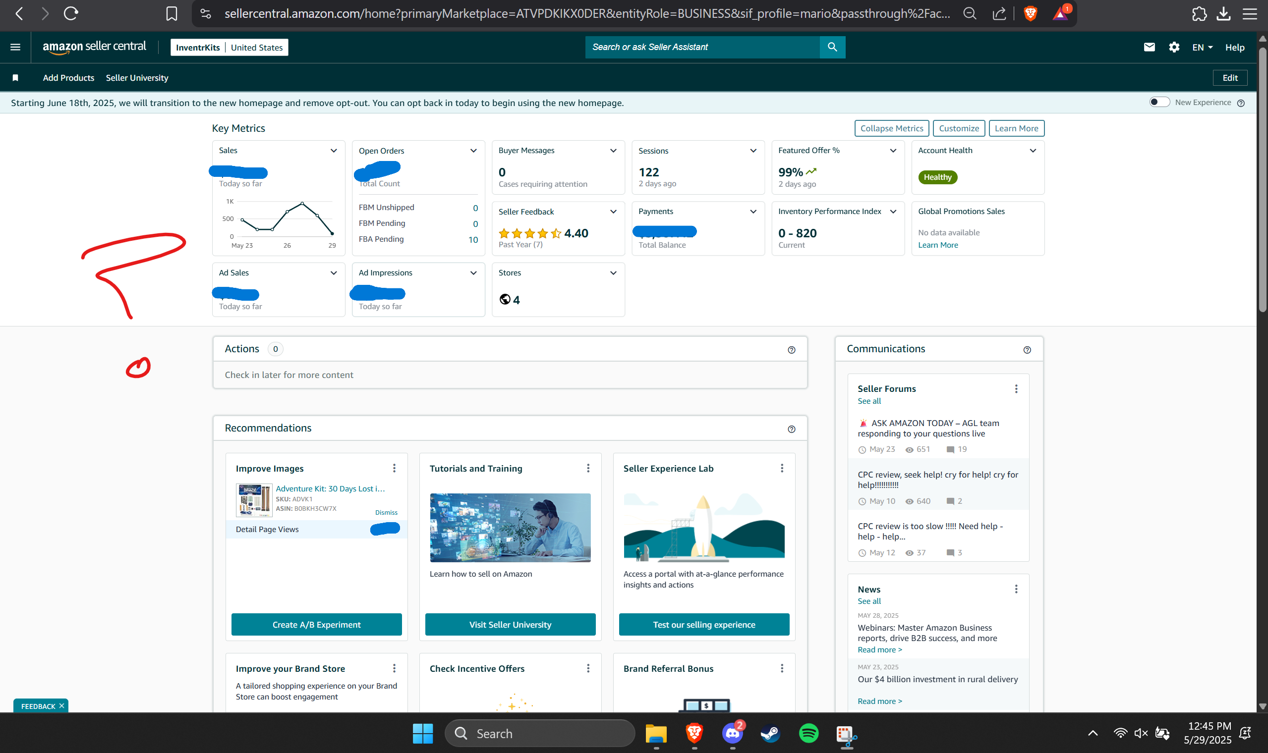Click See all under Seller Forums
1268x753 pixels.
(869, 401)
